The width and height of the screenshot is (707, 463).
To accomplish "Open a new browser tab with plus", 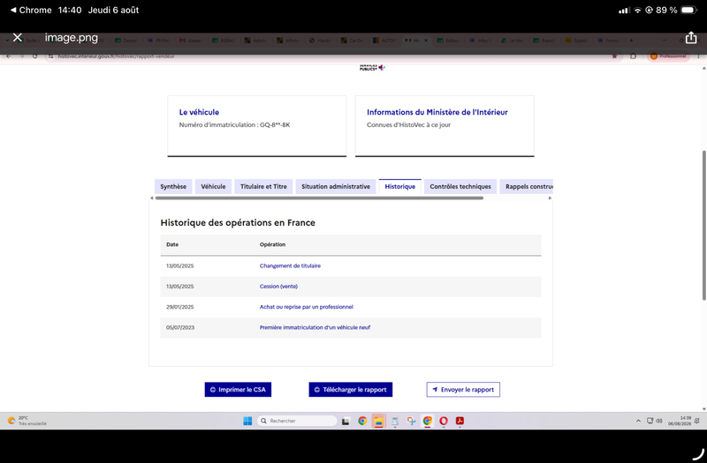I will (x=631, y=41).
